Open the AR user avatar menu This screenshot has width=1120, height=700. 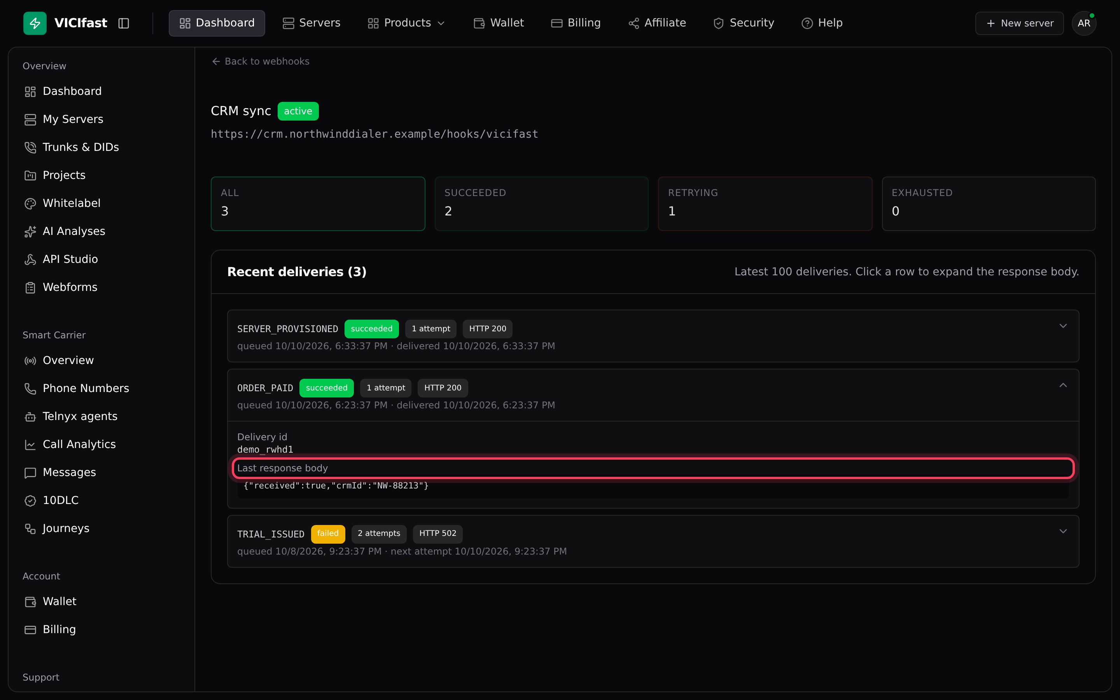[1084, 23]
